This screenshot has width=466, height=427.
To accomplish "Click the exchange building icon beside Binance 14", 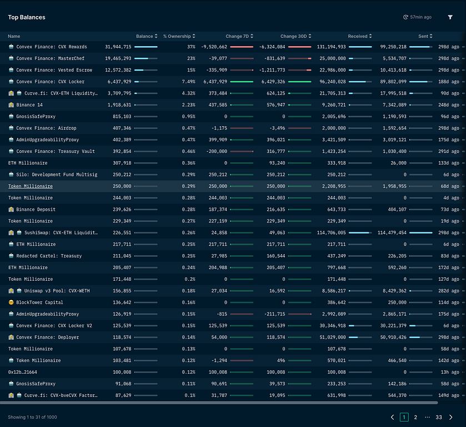I will coord(11,105).
